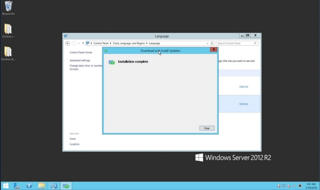This screenshot has height=190, width=320.
Task: Select the DocAve_v6 folder icon
Action: click(x=8, y=54)
